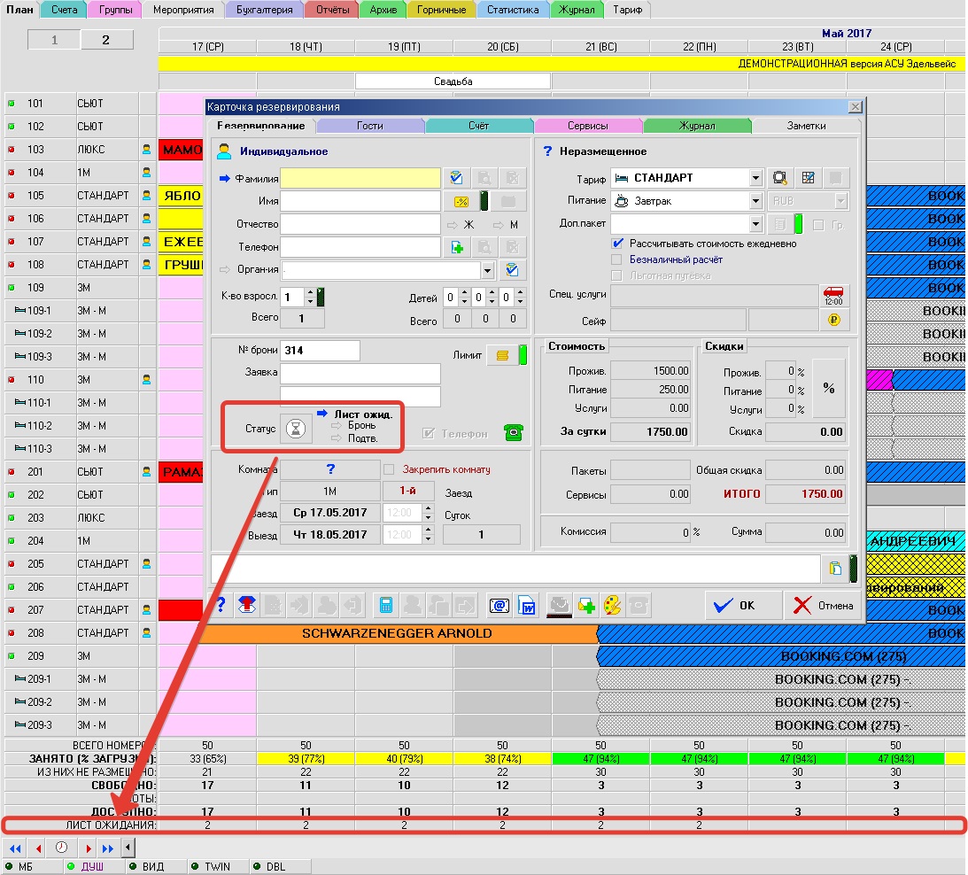Screen dimensions: 968x875
Task: Select female gender Ж option
Action: 461,225
